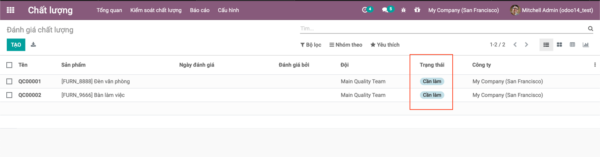Viewport: 600px width, 157px height.
Task: Open the Báo cáo menu
Action: click(x=200, y=10)
